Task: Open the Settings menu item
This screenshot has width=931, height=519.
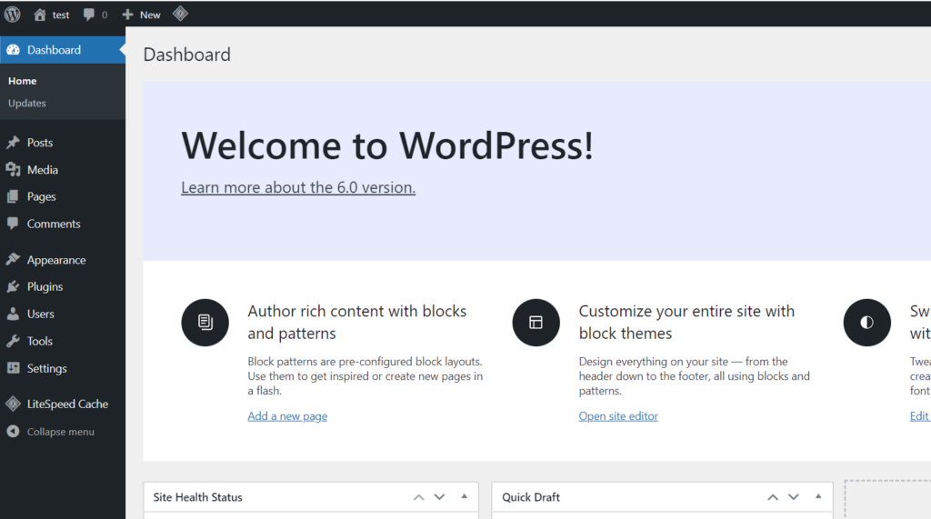Action: [46, 368]
